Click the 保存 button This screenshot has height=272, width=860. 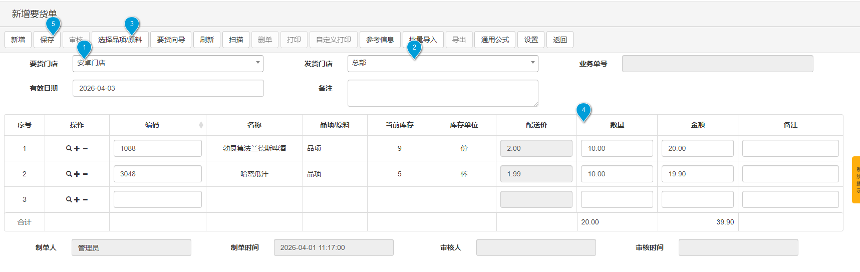(x=47, y=40)
